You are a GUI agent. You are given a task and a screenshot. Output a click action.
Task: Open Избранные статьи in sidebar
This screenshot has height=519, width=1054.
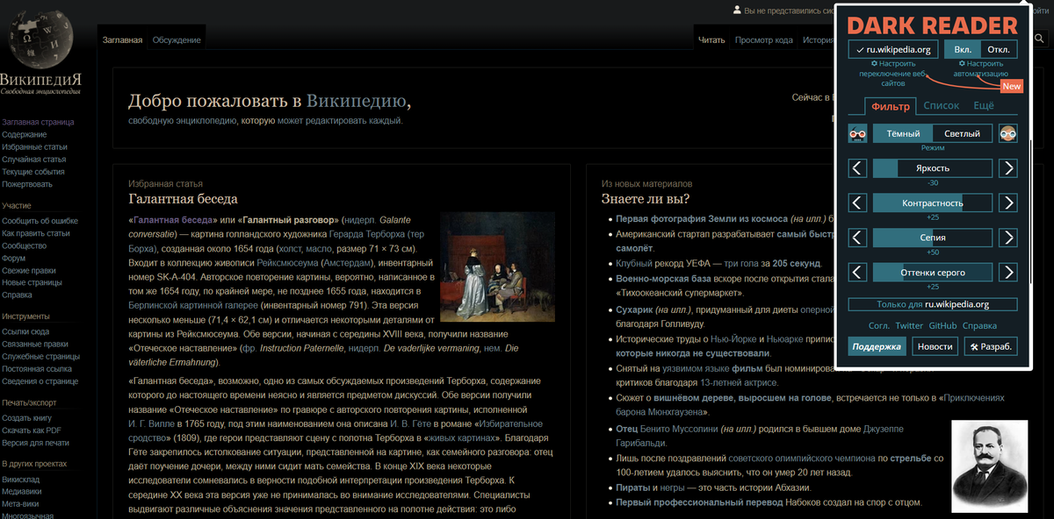pyautogui.click(x=34, y=147)
